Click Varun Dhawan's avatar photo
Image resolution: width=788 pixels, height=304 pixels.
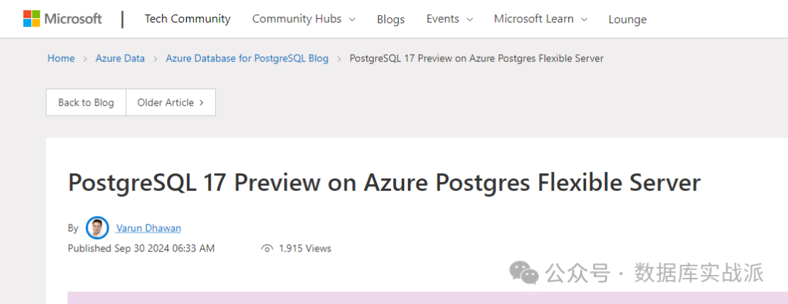tap(97, 228)
